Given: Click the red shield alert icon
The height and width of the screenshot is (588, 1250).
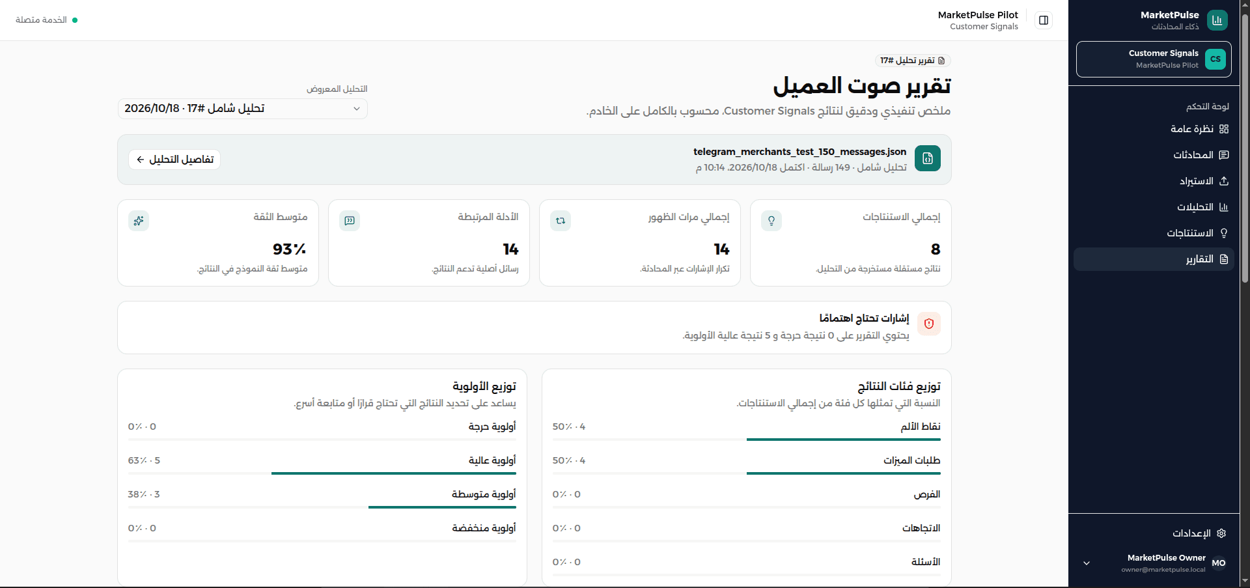Looking at the screenshot, I should [929, 324].
